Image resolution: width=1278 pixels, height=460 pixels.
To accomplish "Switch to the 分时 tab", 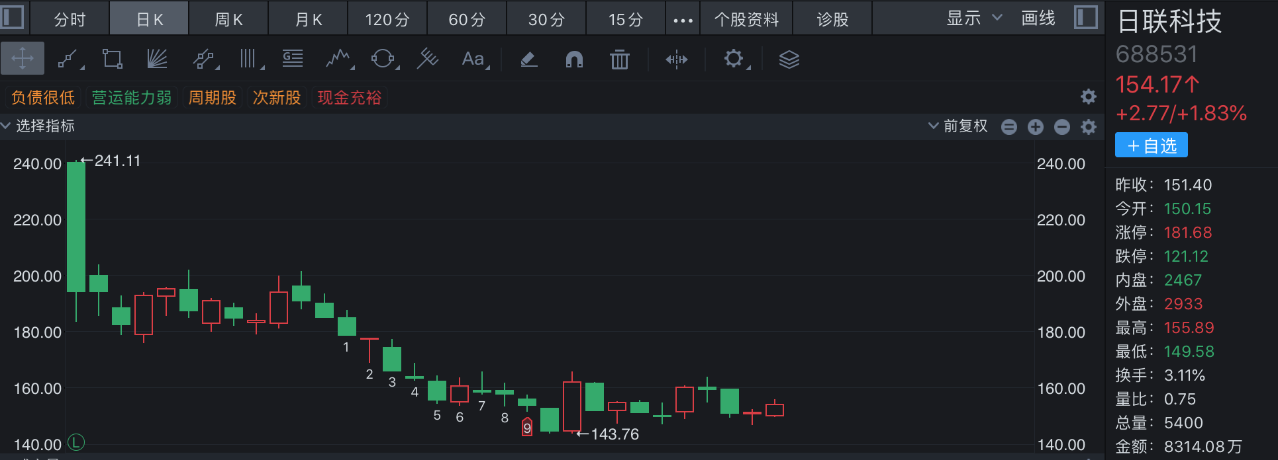I will click(70, 19).
